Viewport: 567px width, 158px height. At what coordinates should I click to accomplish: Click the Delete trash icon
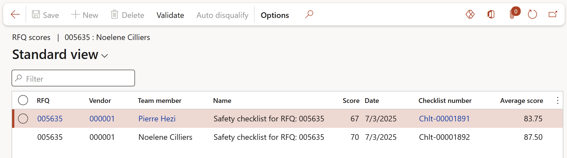click(114, 14)
